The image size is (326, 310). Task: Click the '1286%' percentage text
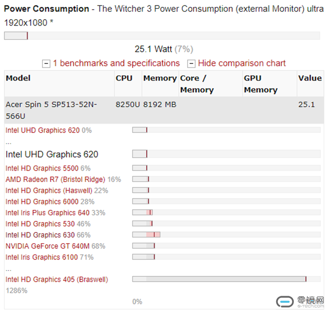pos(16,290)
